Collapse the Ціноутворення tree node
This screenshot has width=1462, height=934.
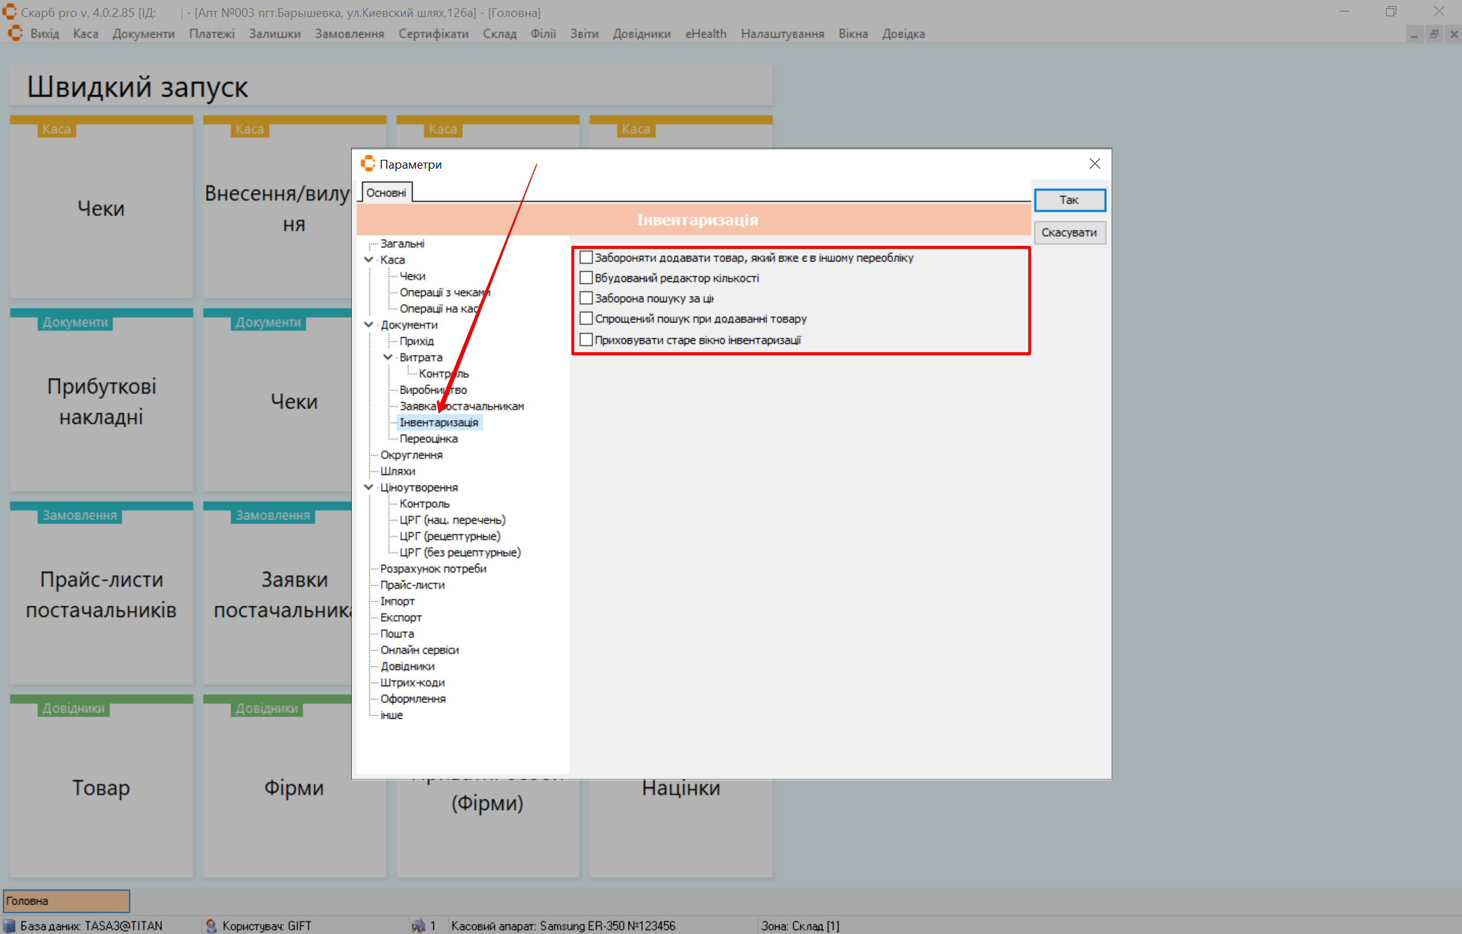369,487
